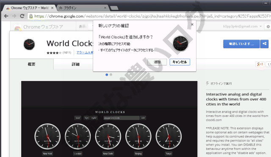Click the Tokyo clock in screenshot
Image resolution: width=271 pixels, height=157 pixels.
point(169,136)
